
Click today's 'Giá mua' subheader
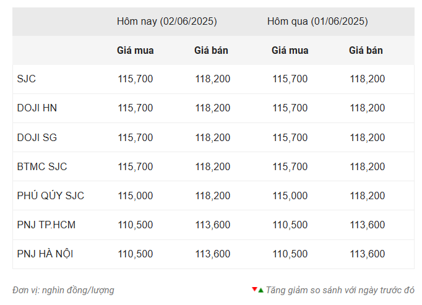pos(136,51)
